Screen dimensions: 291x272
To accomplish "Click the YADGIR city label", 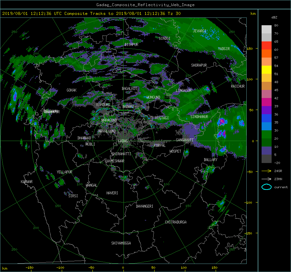I will [x=224, y=49].
